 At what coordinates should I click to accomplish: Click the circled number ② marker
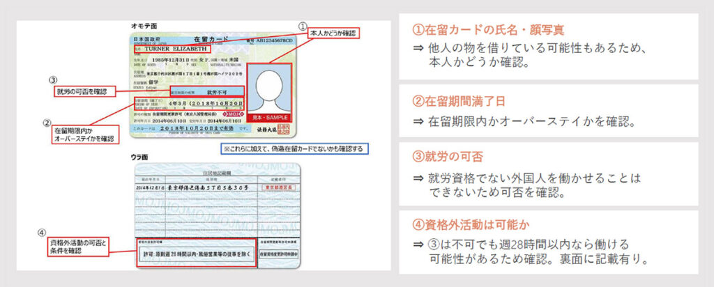coord(47,121)
